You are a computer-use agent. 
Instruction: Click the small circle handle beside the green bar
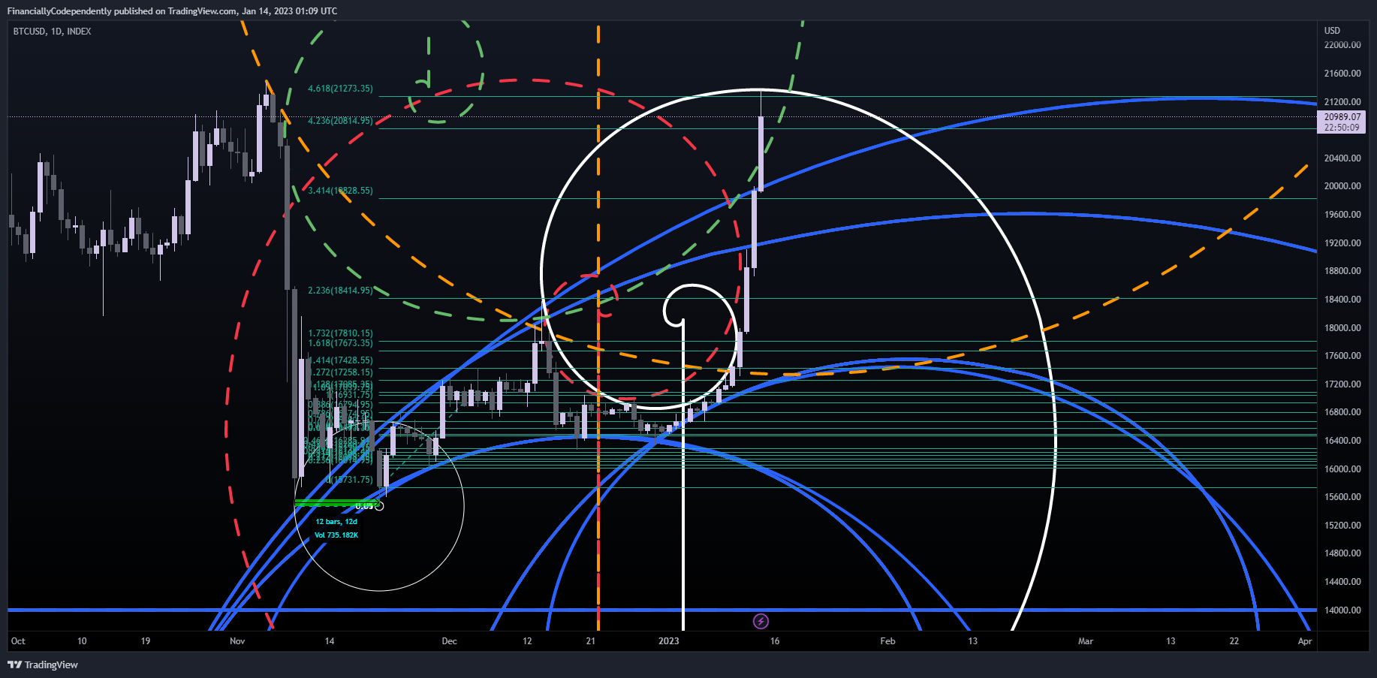tap(379, 505)
